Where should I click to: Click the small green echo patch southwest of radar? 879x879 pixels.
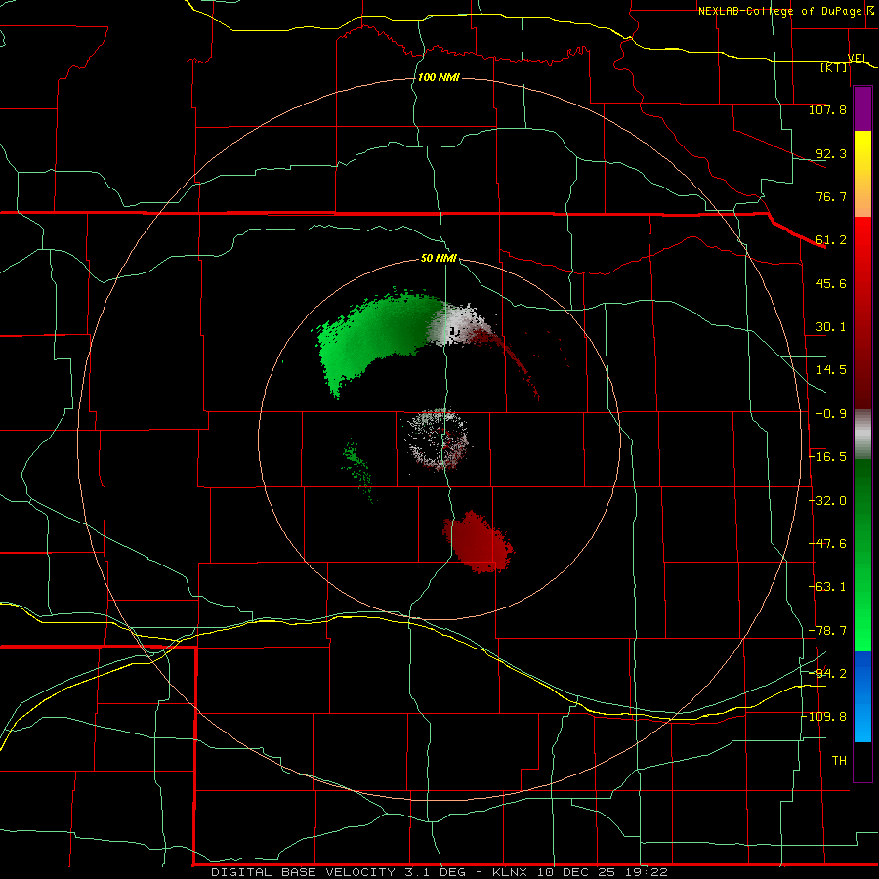click(358, 470)
